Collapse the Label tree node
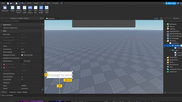Screen dimensions: 182x102 (170, 50)
